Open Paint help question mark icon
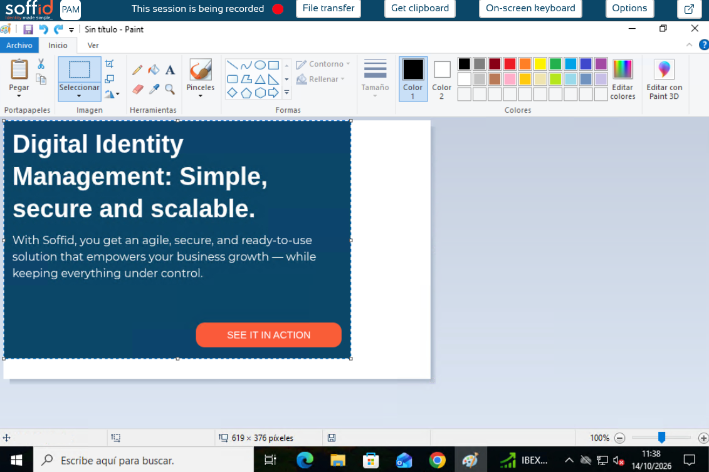The height and width of the screenshot is (472, 709). 703,45
